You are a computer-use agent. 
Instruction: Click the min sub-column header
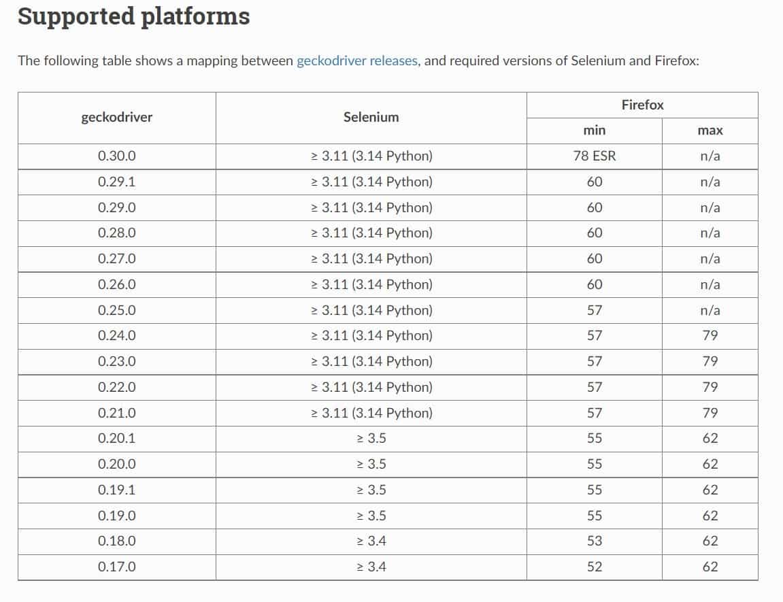[x=594, y=130]
